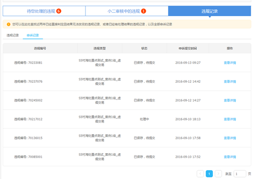The image size is (256, 179).
Task: Click the 违规类型 column header
Action: (100, 48)
